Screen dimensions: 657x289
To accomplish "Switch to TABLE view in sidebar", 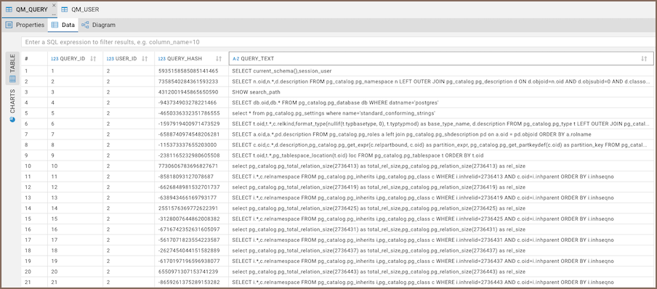I will pos(12,68).
